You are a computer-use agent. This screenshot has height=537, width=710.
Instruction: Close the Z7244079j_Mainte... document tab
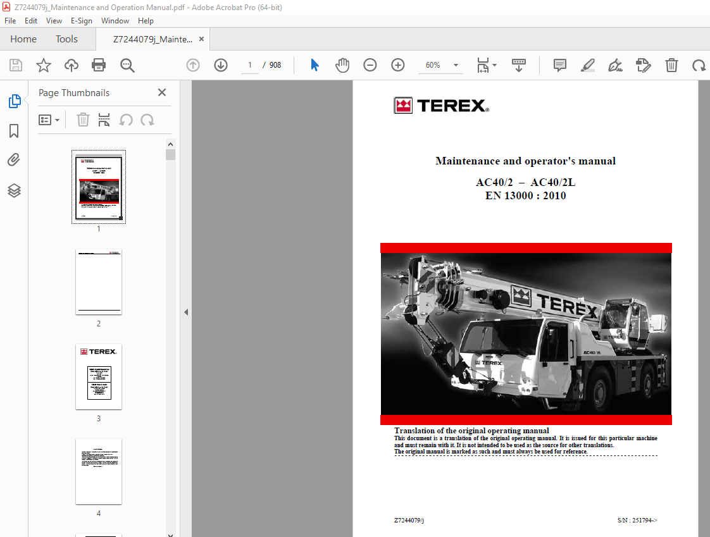pyautogui.click(x=201, y=39)
